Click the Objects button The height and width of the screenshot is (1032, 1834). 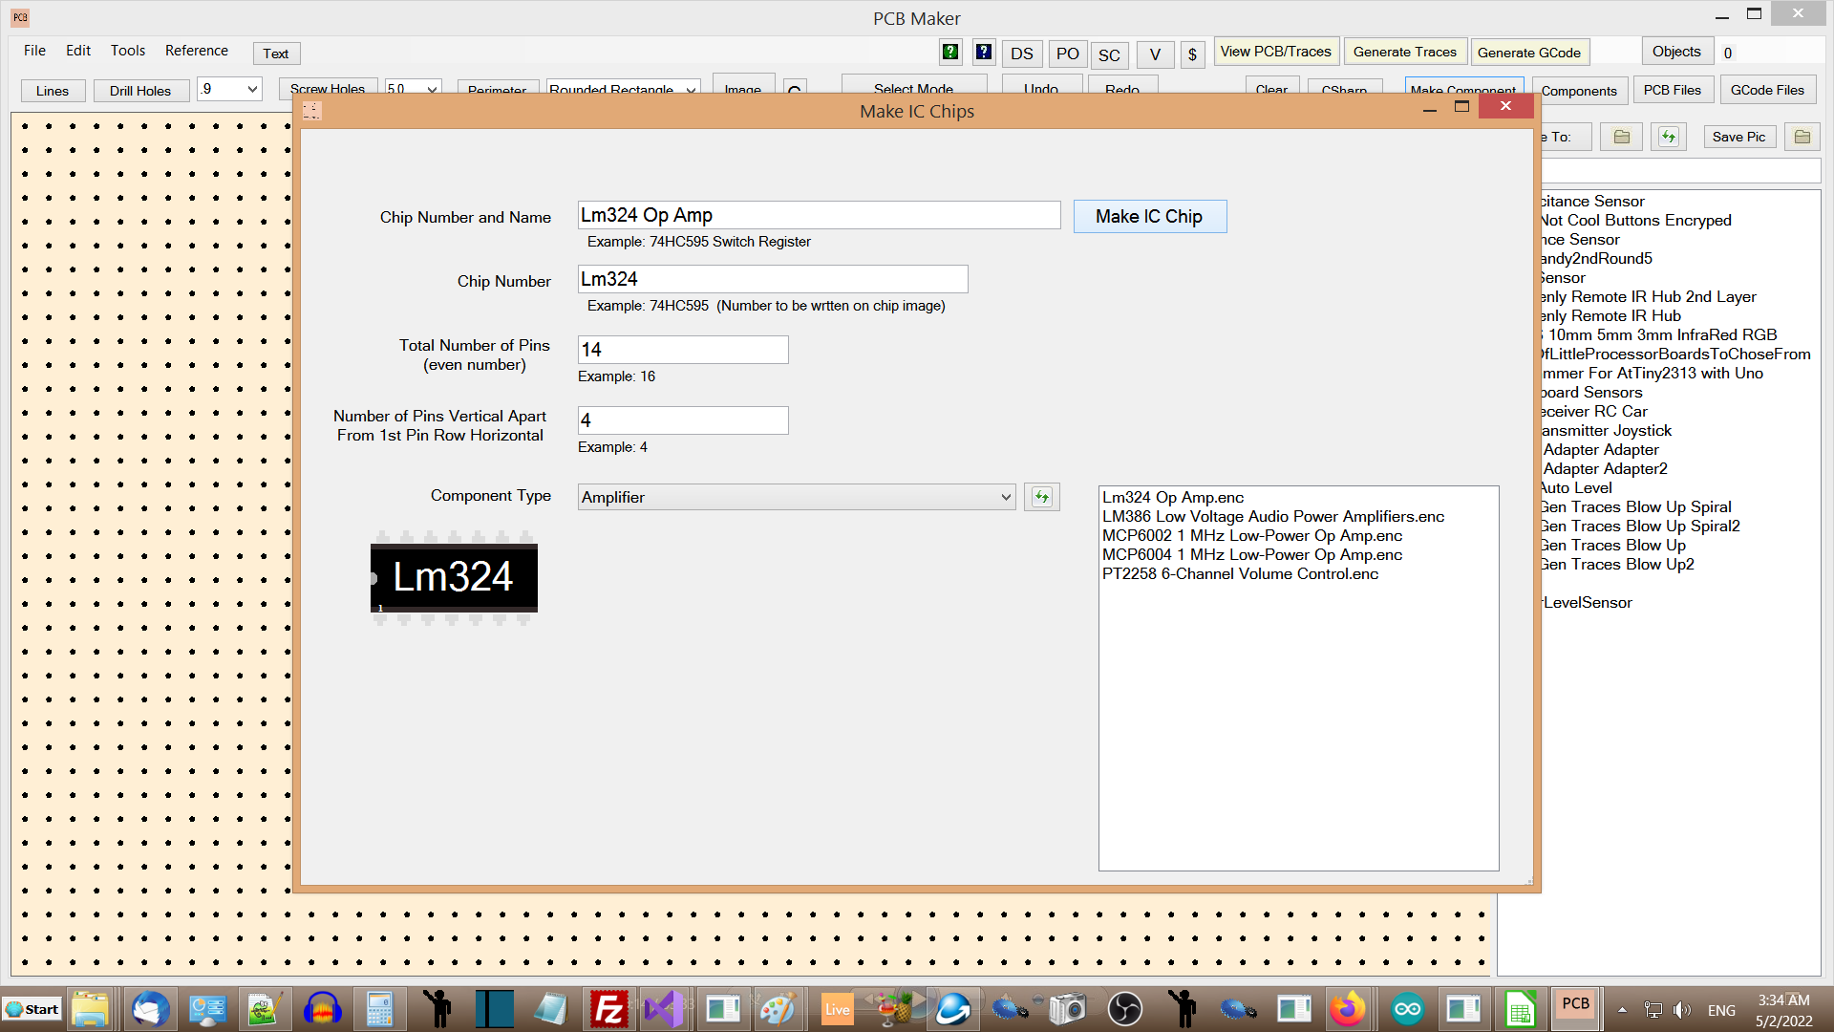coord(1676,52)
